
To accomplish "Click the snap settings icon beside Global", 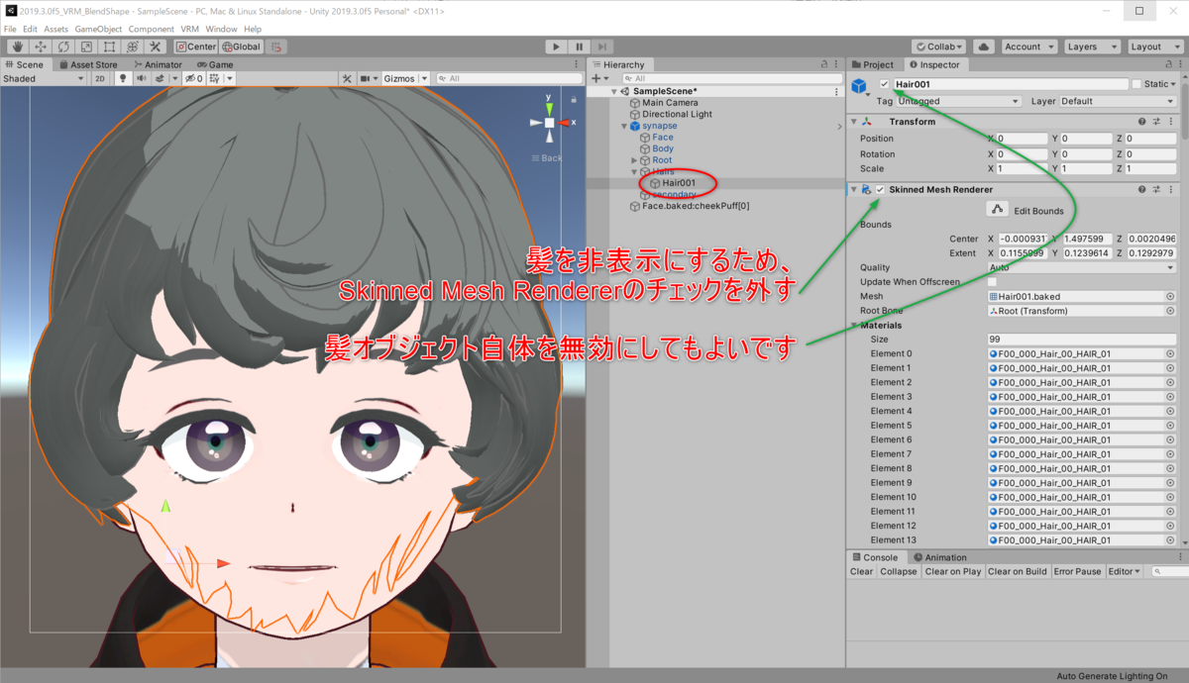I will (276, 47).
